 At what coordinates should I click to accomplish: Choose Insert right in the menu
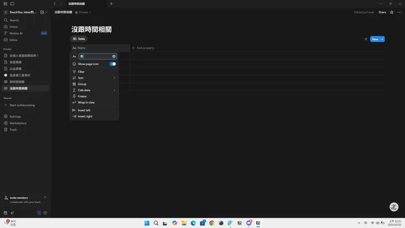pyautogui.click(x=94, y=116)
